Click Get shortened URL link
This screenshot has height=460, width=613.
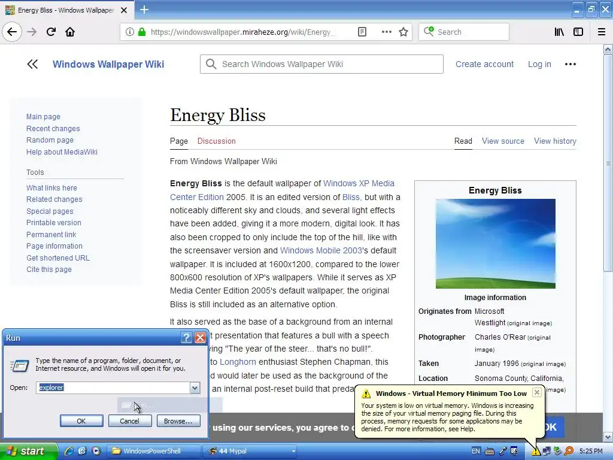point(58,258)
